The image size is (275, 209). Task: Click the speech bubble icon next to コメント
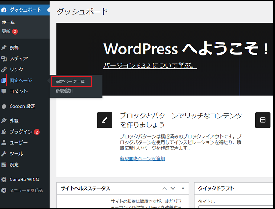pyautogui.click(x=4, y=91)
